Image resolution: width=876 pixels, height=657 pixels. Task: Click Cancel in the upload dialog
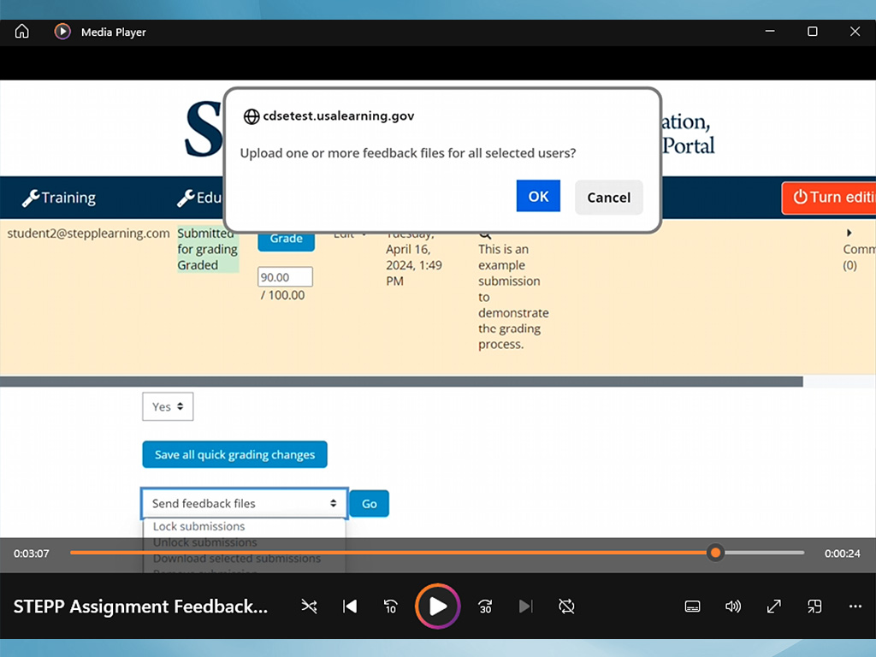tap(608, 198)
